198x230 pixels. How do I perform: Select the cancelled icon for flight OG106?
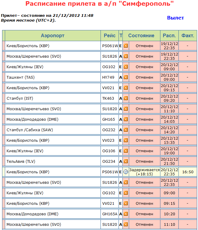(x=126, y=151)
